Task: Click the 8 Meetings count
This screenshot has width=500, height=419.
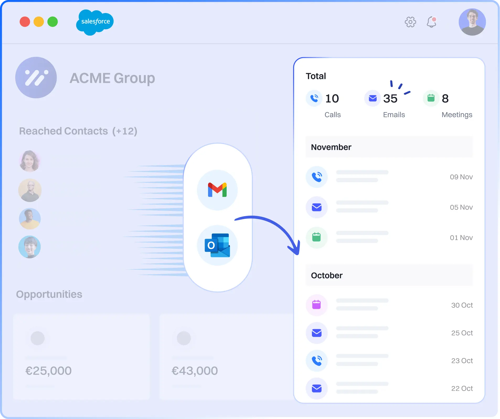Action: click(x=445, y=99)
